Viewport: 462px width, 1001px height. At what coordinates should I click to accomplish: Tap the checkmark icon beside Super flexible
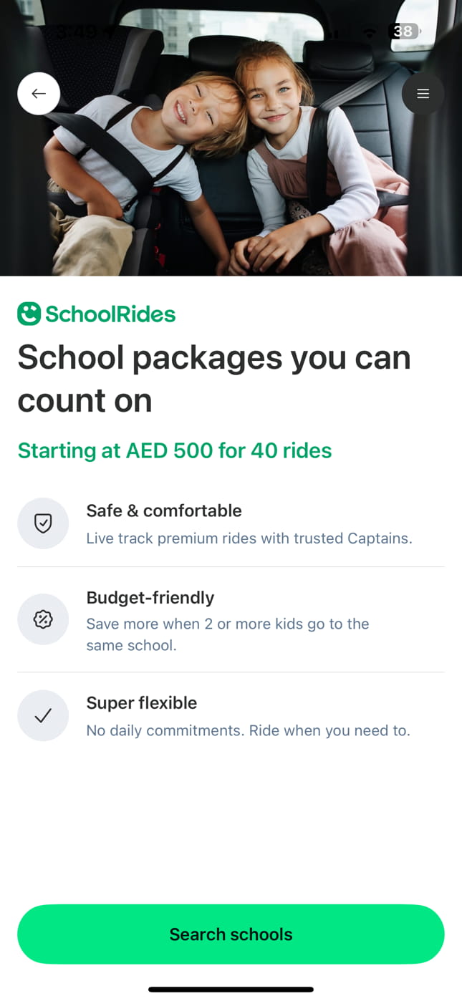click(43, 715)
